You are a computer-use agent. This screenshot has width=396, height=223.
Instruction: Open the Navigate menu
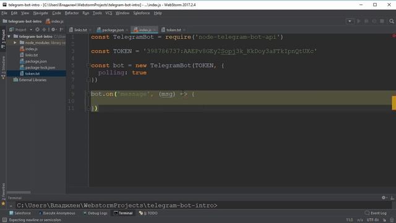pos(40,13)
